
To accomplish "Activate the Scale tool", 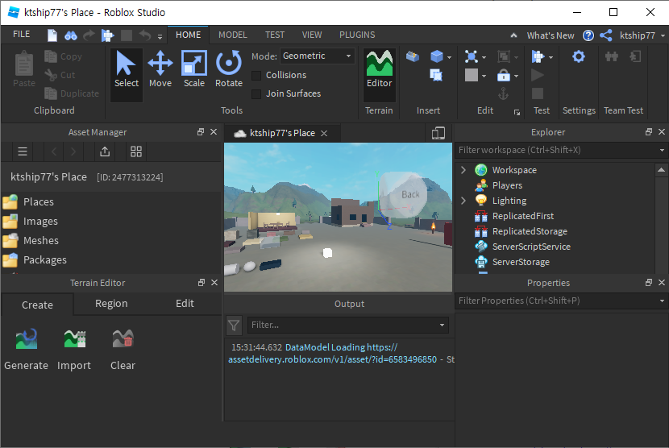I will (x=194, y=70).
